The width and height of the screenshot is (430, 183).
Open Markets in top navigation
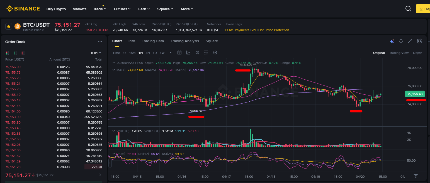(x=79, y=9)
